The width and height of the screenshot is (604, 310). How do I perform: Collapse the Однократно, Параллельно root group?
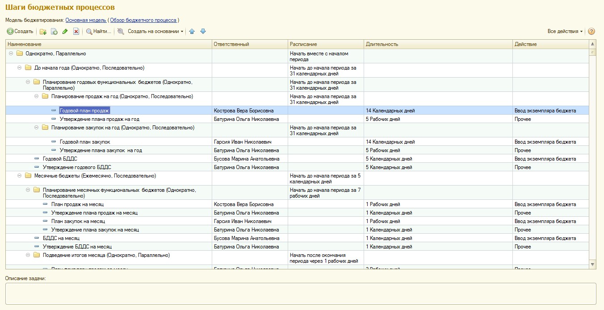[11, 54]
